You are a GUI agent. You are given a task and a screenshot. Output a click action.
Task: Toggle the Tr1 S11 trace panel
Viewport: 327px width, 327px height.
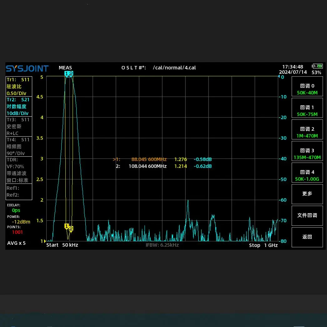click(x=19, y=86)
